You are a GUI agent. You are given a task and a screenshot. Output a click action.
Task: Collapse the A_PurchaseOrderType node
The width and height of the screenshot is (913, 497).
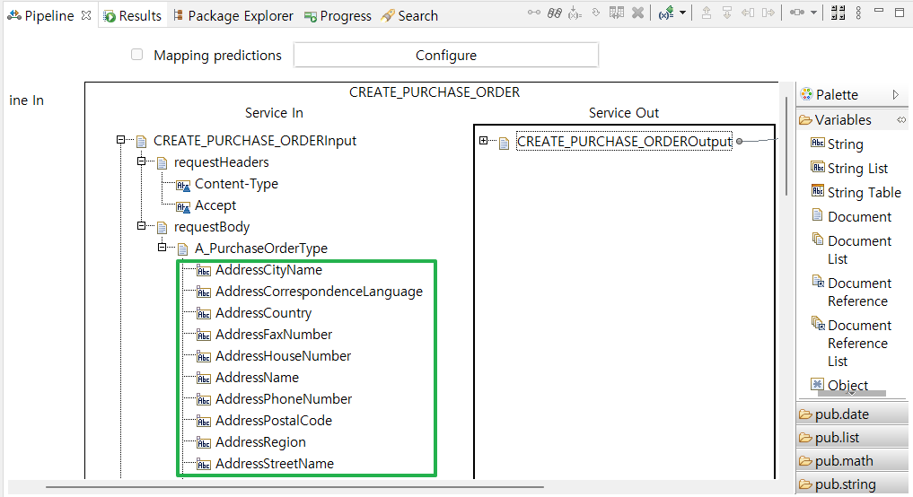pos(162,248)
